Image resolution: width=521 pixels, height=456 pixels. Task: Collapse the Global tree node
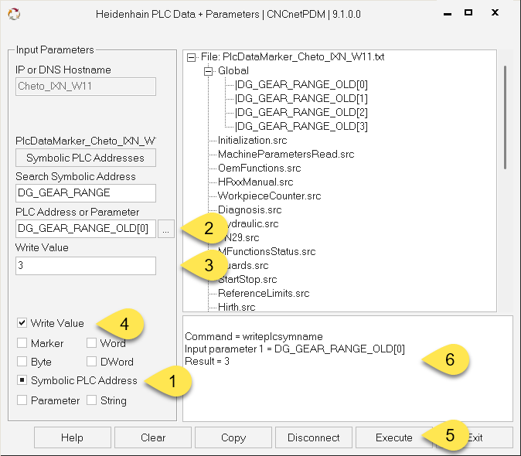[208, 71]
